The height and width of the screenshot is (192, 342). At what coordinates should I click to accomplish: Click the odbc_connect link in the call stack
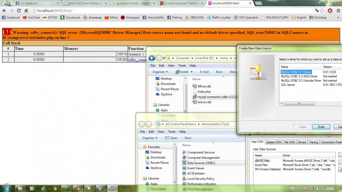pyautogui.click(x=137, y=59)
